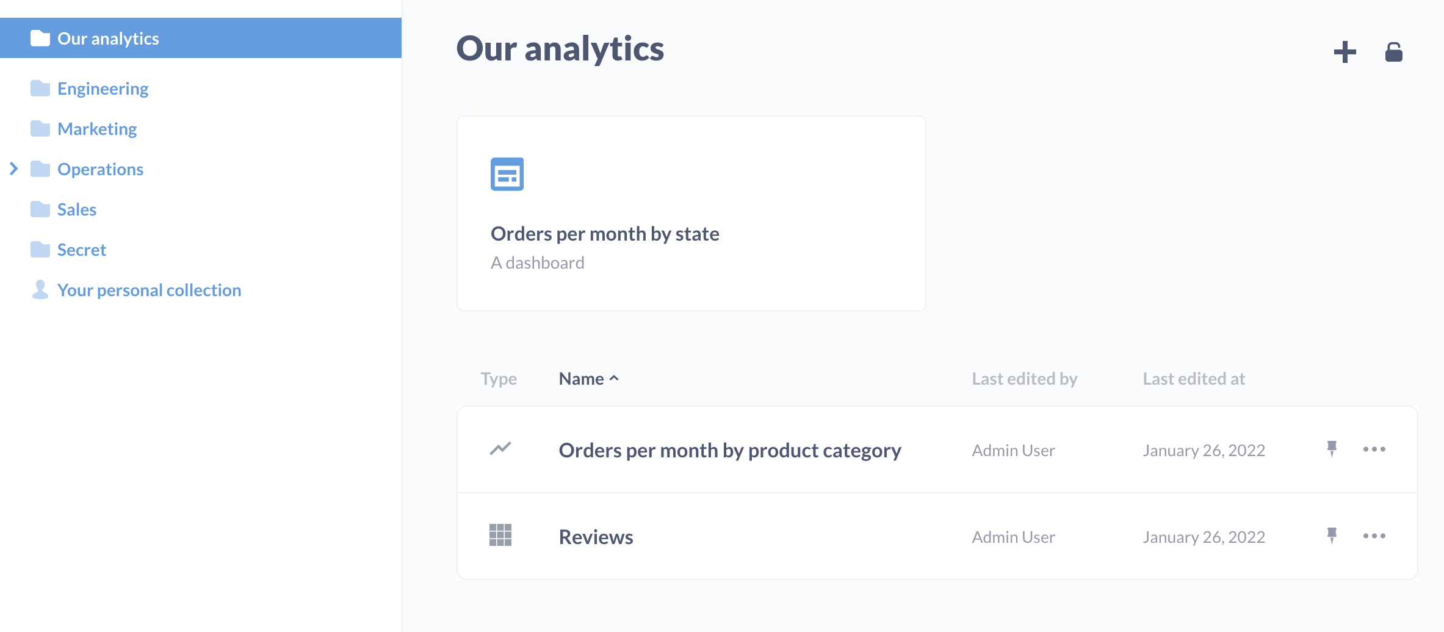This screenshot has height=632, width=1444.
Task: Click the plus icon to create new item
Action: click(x=1345, y=52)
